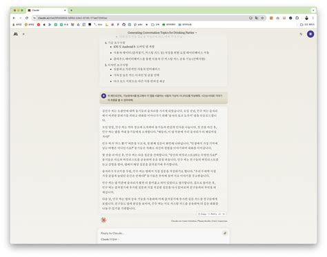Click the Claude starburst logo below response
Viewport: 327px width, 257px height.
(x=103, y=220)
